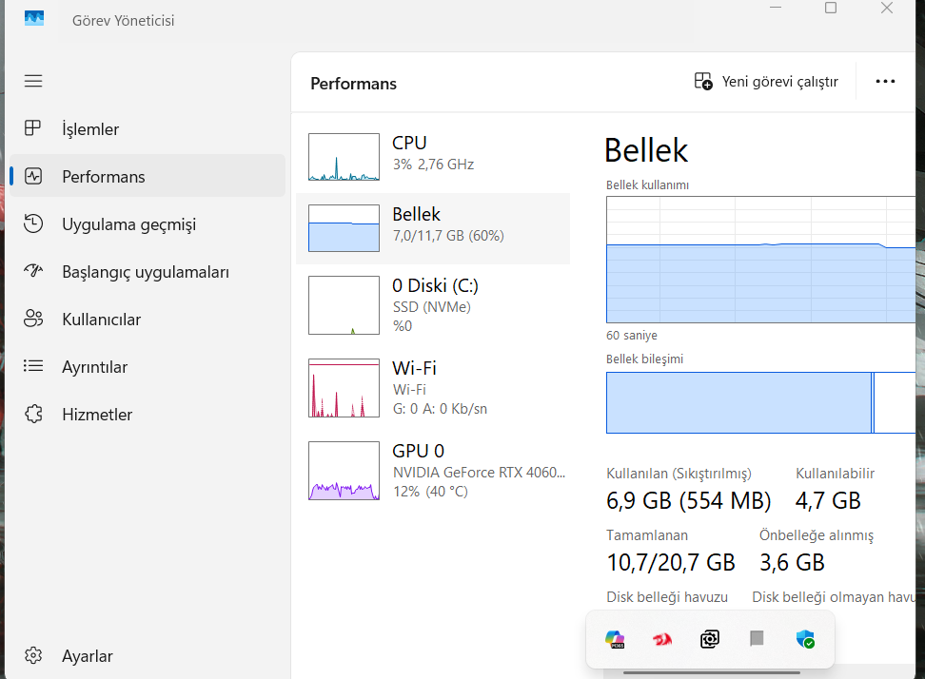This screenshot has width=925, height=679.
Task: Select the Bellek memory entry
Action: click(x=433, y=228)
